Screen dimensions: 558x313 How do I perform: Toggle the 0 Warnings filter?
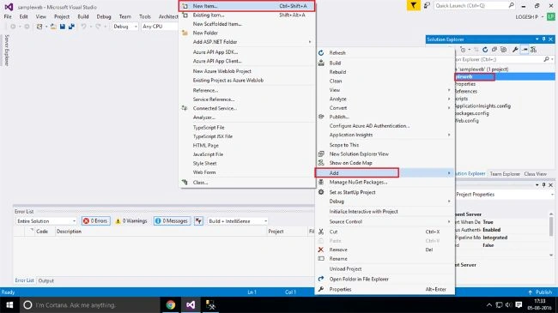pyautogui.click(x=131, y=221)
